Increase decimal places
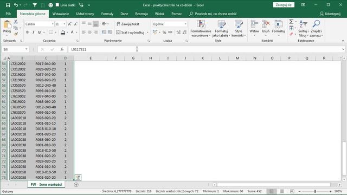Image resolution: width=347 pixels, height=195 pixels. click(x=178, y=32)
